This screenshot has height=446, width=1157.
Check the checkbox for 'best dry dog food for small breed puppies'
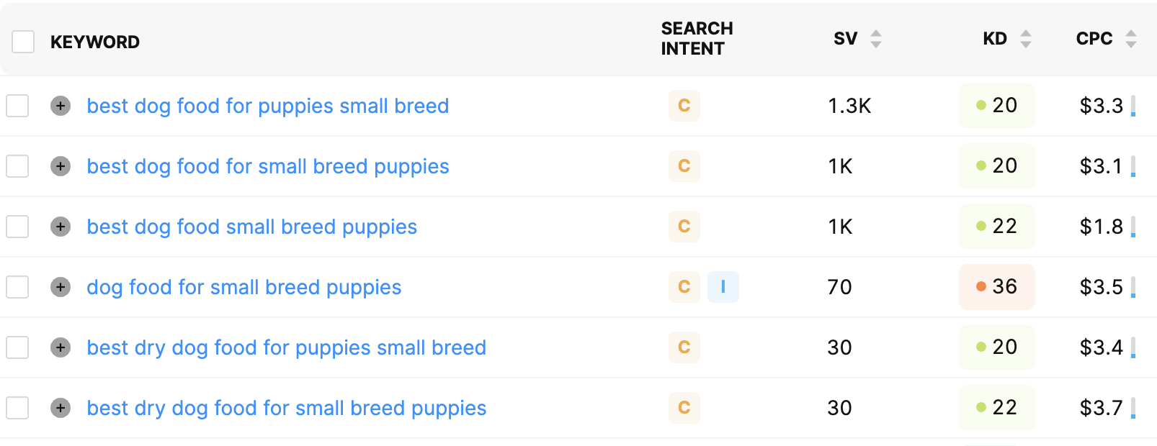click(17, 408)
